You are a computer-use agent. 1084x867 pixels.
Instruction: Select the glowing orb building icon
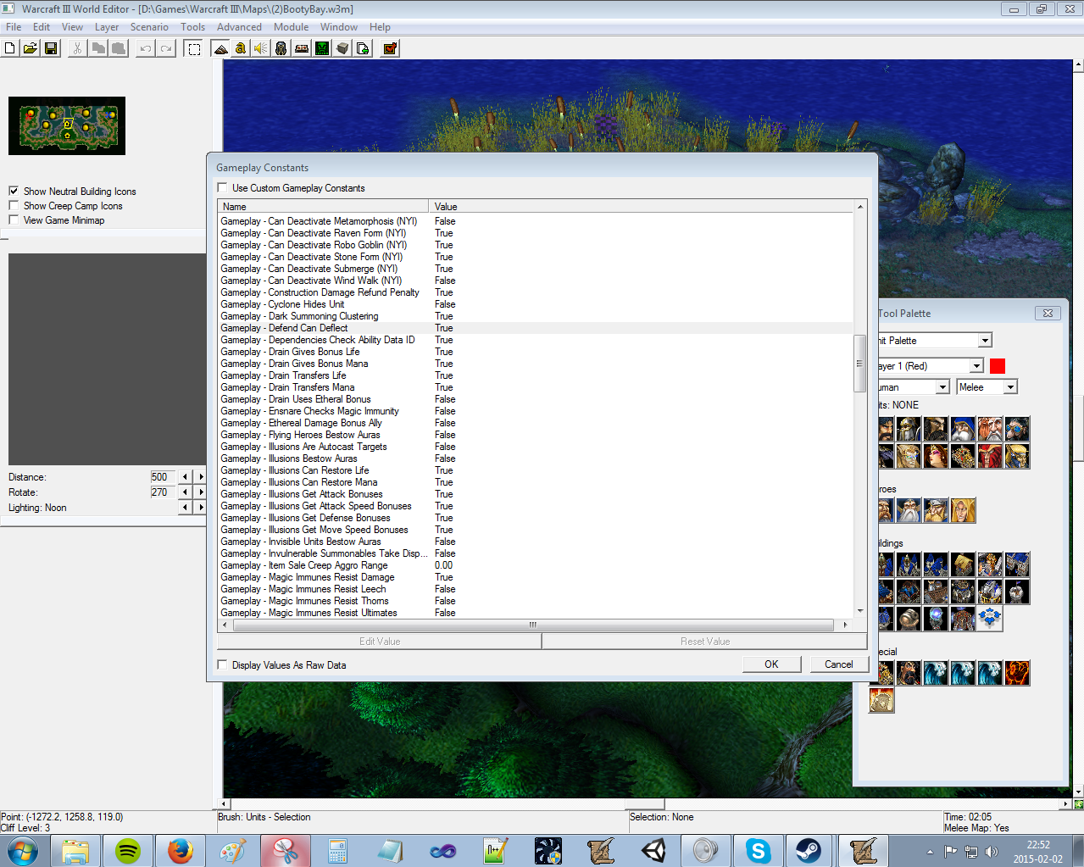(936, 619)
